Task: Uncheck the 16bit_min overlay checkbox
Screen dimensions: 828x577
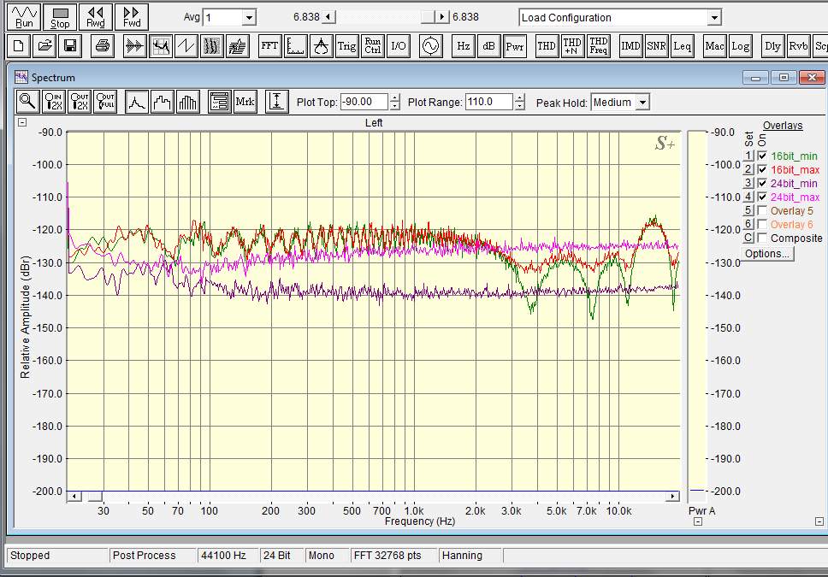Action: tap(762, 156)
